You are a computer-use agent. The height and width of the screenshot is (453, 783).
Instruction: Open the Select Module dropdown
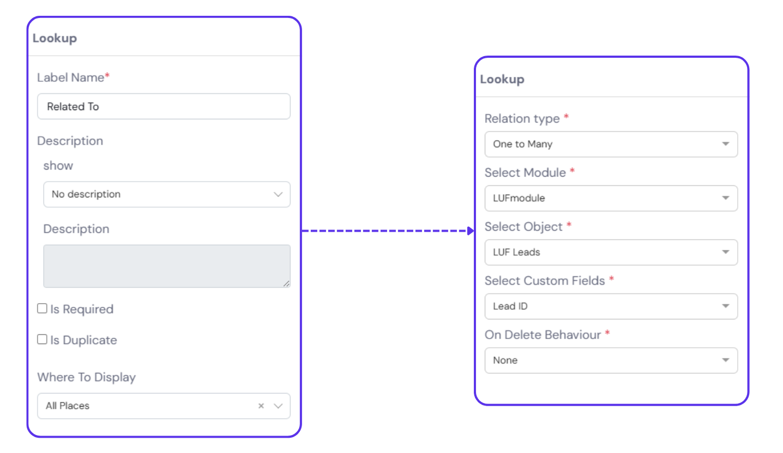coord(611,198)
